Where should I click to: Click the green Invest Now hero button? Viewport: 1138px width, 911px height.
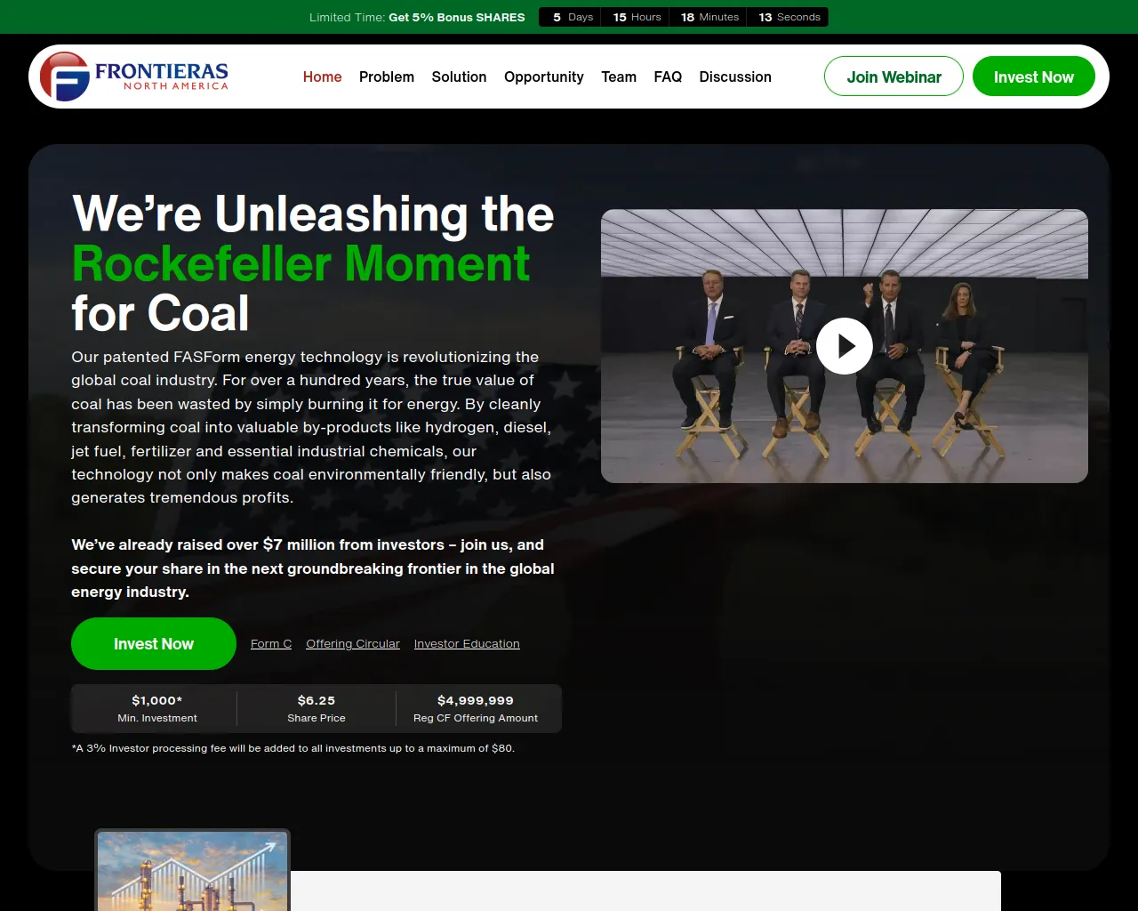coord(154,643)
